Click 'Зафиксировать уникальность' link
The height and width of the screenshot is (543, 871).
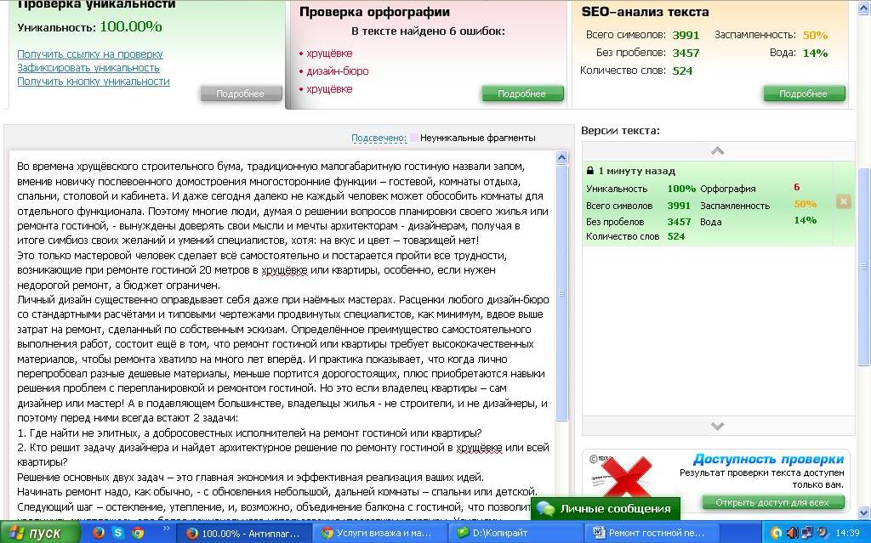tap(88, 68)
